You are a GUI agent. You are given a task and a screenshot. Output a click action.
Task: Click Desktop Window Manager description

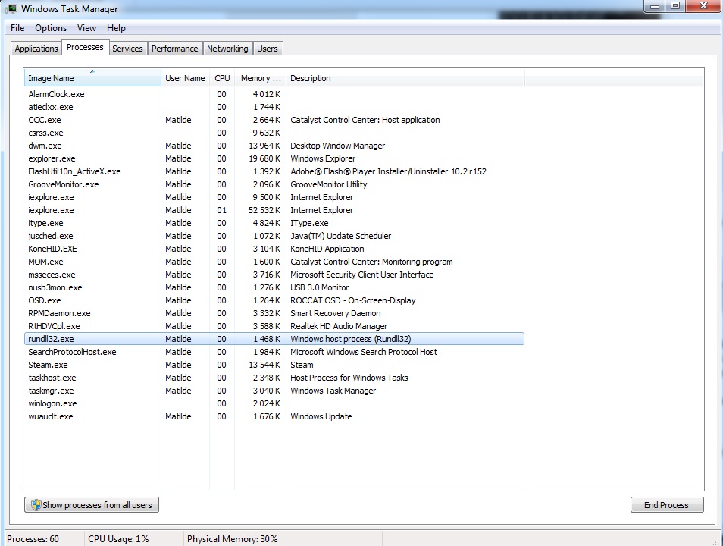click(337, 146)
